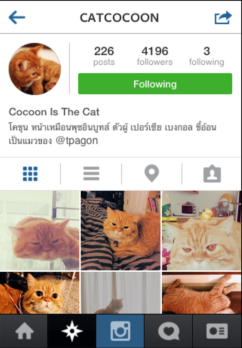242x348 pixels.
Task: Switch to list view of posts
Action: point(91,174)
